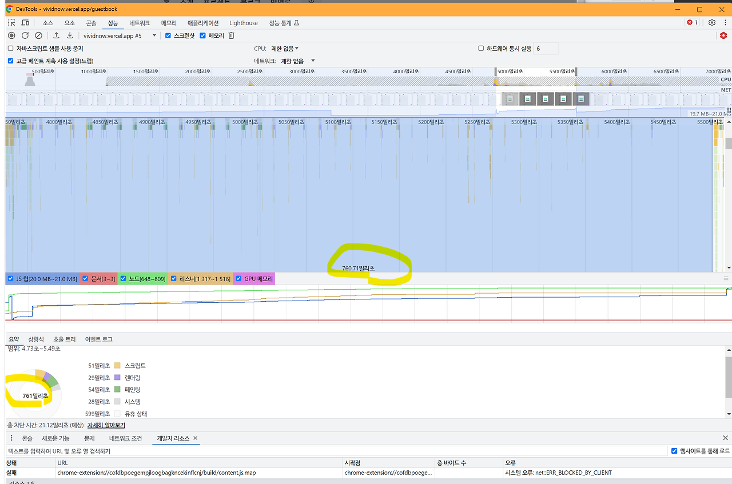Open the 성능 통계 tab

(284, 23)
